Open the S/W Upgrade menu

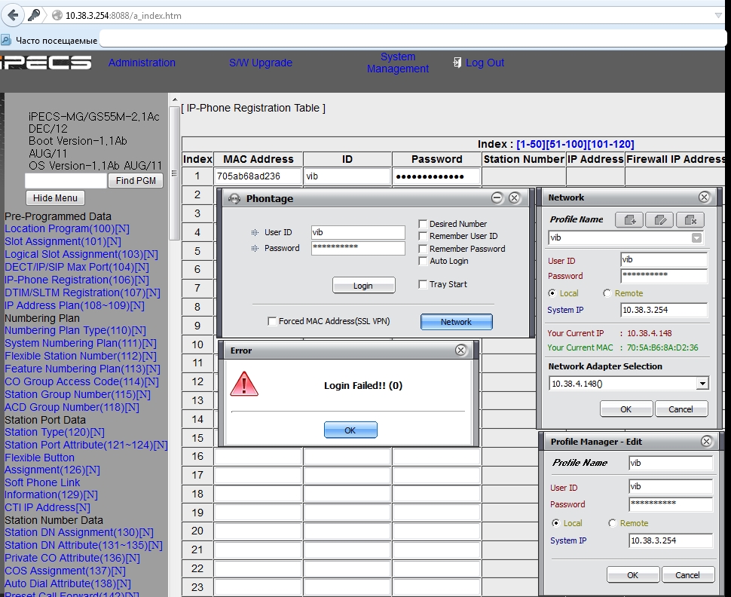261,63
